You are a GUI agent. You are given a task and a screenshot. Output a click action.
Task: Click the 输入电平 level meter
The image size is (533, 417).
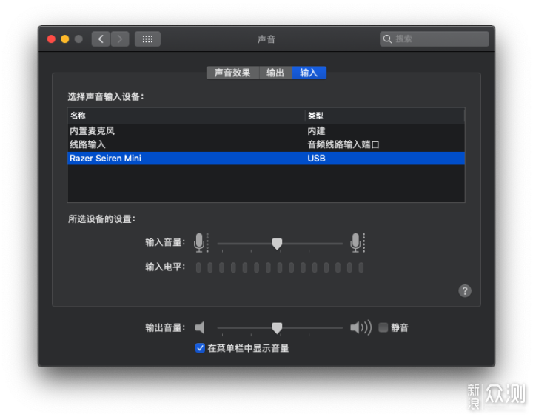(x=280, y=267)
